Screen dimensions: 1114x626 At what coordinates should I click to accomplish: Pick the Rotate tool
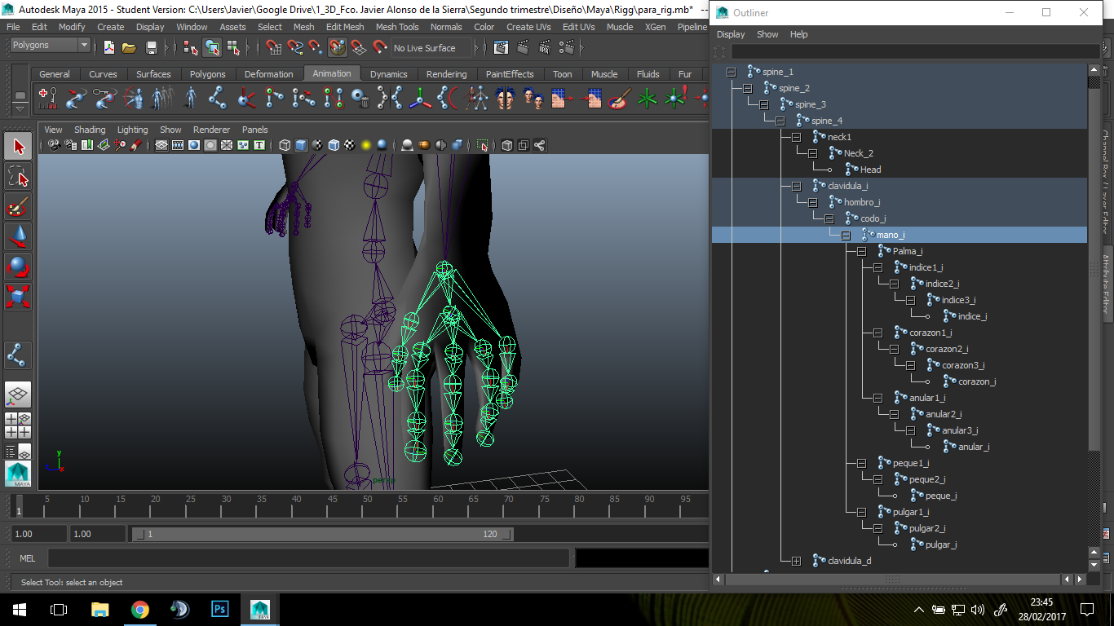coord(18,266)
